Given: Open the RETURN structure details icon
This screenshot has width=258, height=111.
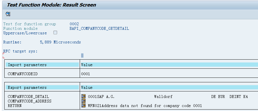Looking at the screenshot, I should point(83,105).
